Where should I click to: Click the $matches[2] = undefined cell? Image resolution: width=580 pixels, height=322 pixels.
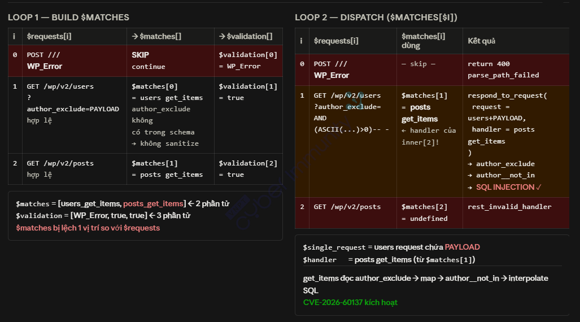coord(429,213)
